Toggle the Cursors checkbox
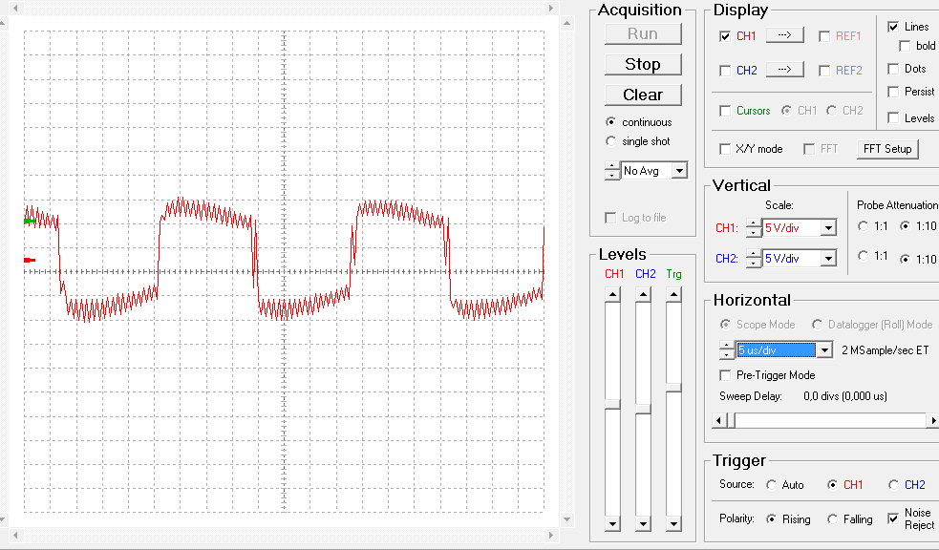This screenshot has height=550, width=939. 725,111
